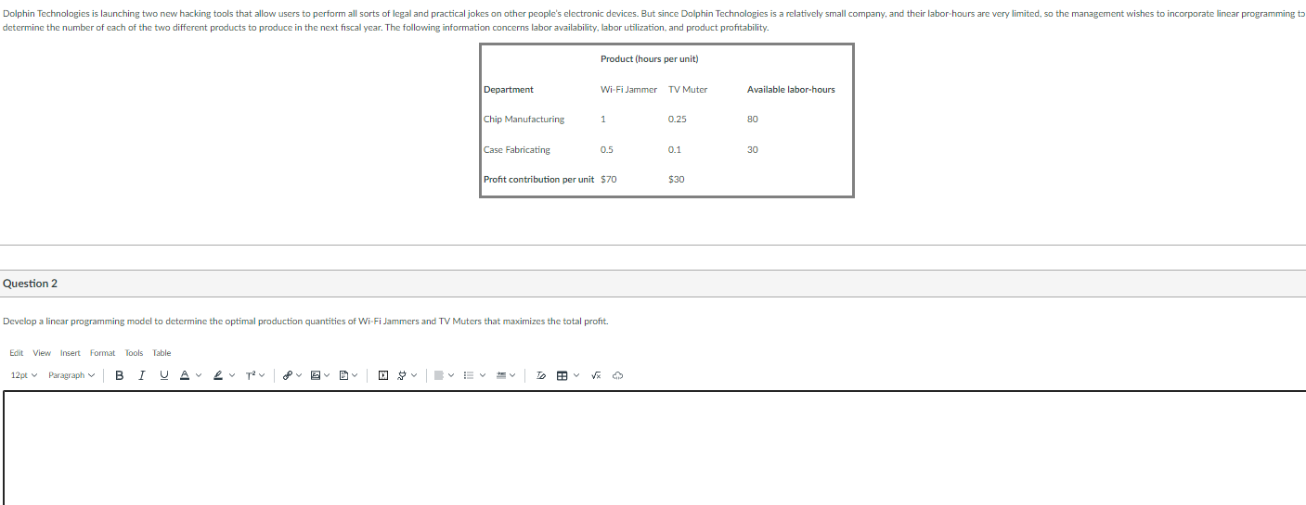Expand the apps plug options arrow
The height and width of the screenshot is (505, 1306).
(415, 375)
